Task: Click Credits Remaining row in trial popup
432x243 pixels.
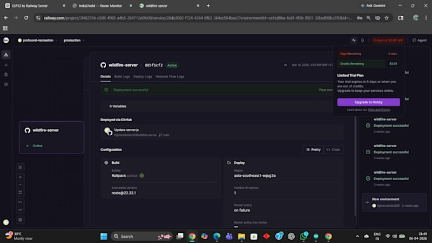Action: coord(368,63)
